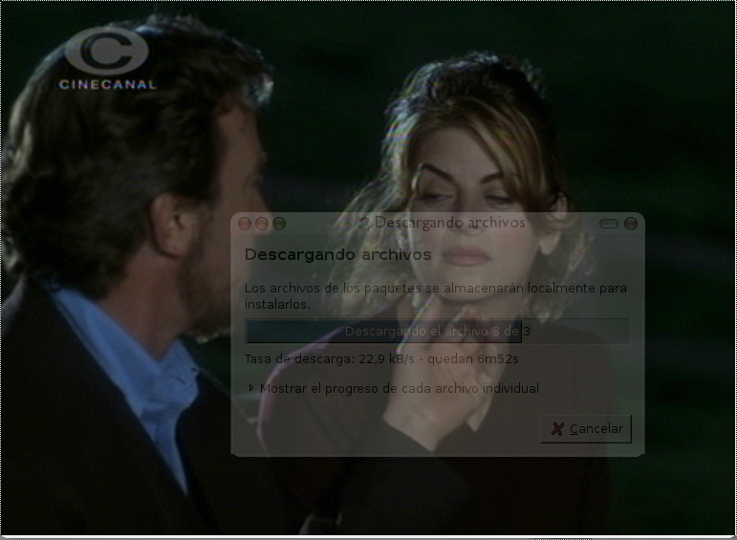The width and height of the screenshot is (737, 540).
Task: Click the green maximize circle in dialog title bar
Action: tap(279, 224)
